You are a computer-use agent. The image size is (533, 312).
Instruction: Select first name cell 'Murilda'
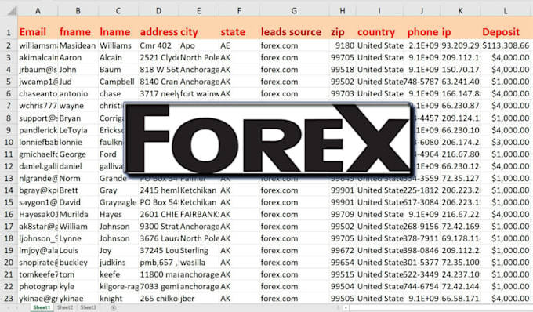coord(78,215)
